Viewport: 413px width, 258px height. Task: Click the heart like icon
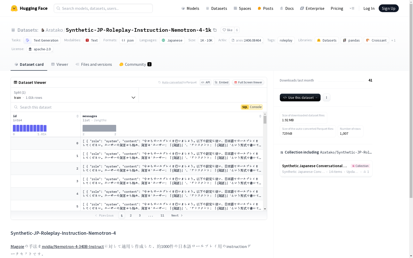click(224, 30)
